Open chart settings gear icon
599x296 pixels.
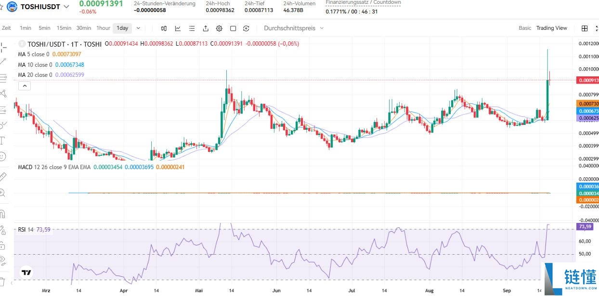click(220, 28)
